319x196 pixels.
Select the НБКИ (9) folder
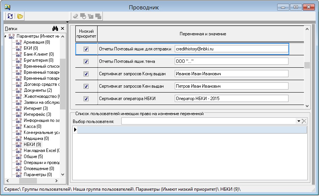(32, 144)
